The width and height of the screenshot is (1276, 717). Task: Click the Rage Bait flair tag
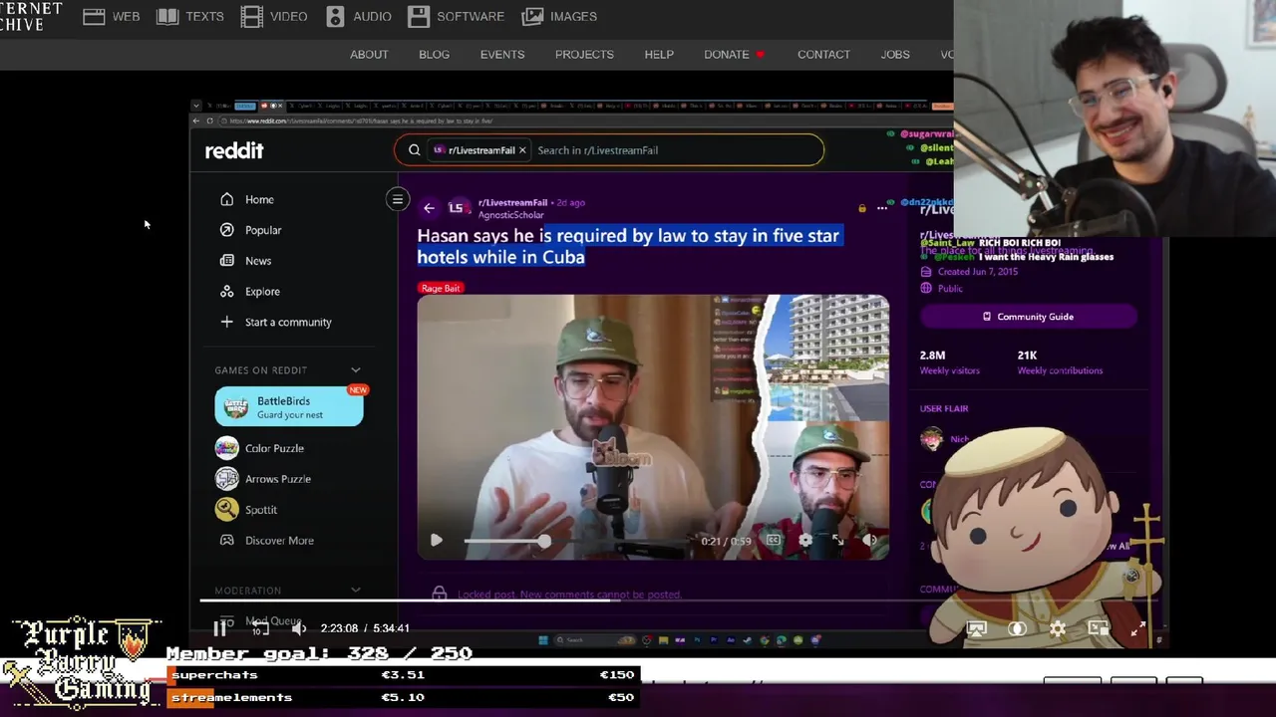click(441, 288)
